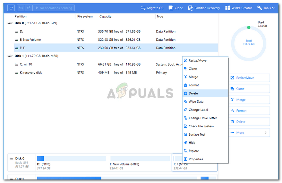Open Migrate OS tool
The width and height of the screenshot is (282, 183).
tap(152, 8)
